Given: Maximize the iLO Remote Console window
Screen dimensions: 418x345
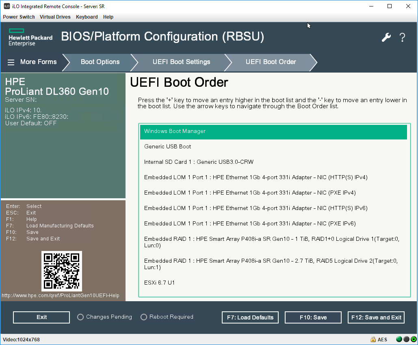Looking at the screenshot, I should point(390,6).
